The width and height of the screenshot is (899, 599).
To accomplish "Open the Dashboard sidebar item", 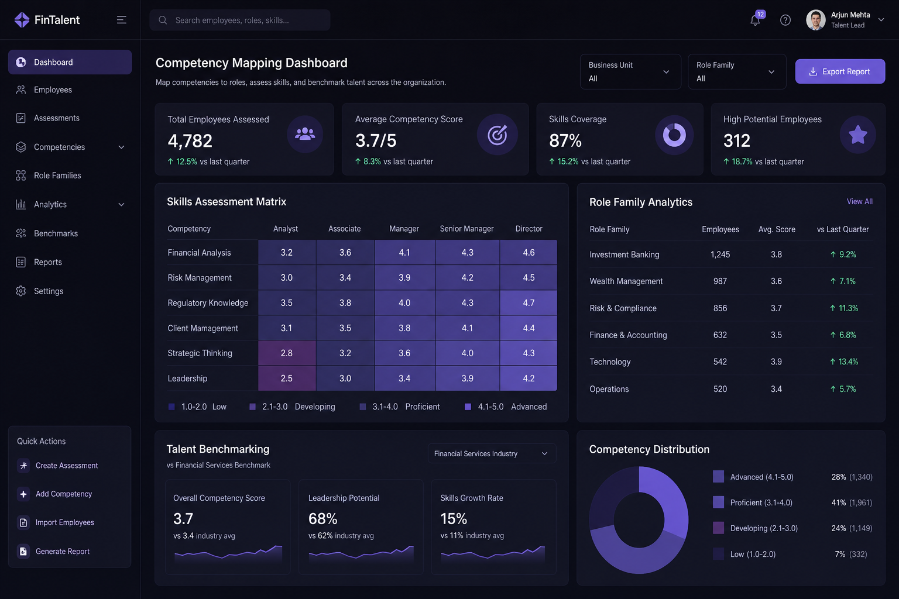I will 70,62.
